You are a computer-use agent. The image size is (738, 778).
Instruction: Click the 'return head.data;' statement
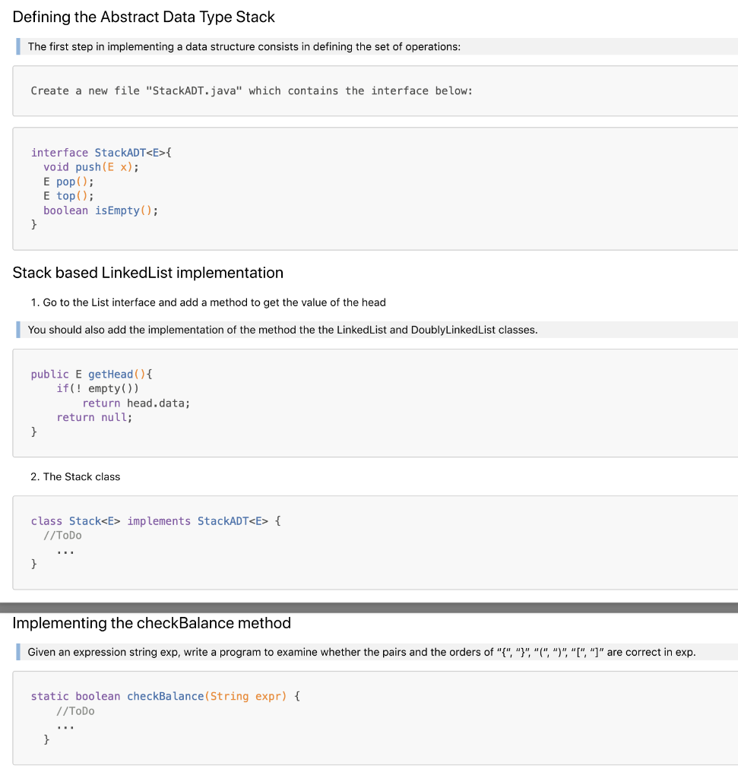point(136,403)
